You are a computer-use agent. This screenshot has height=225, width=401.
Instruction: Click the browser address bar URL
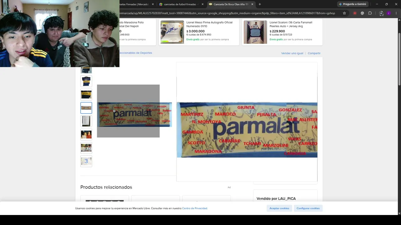[x=227, y=13]
